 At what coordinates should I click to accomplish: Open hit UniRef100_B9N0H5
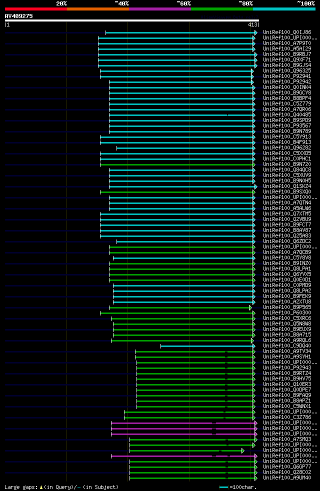[x=287, y=180]
